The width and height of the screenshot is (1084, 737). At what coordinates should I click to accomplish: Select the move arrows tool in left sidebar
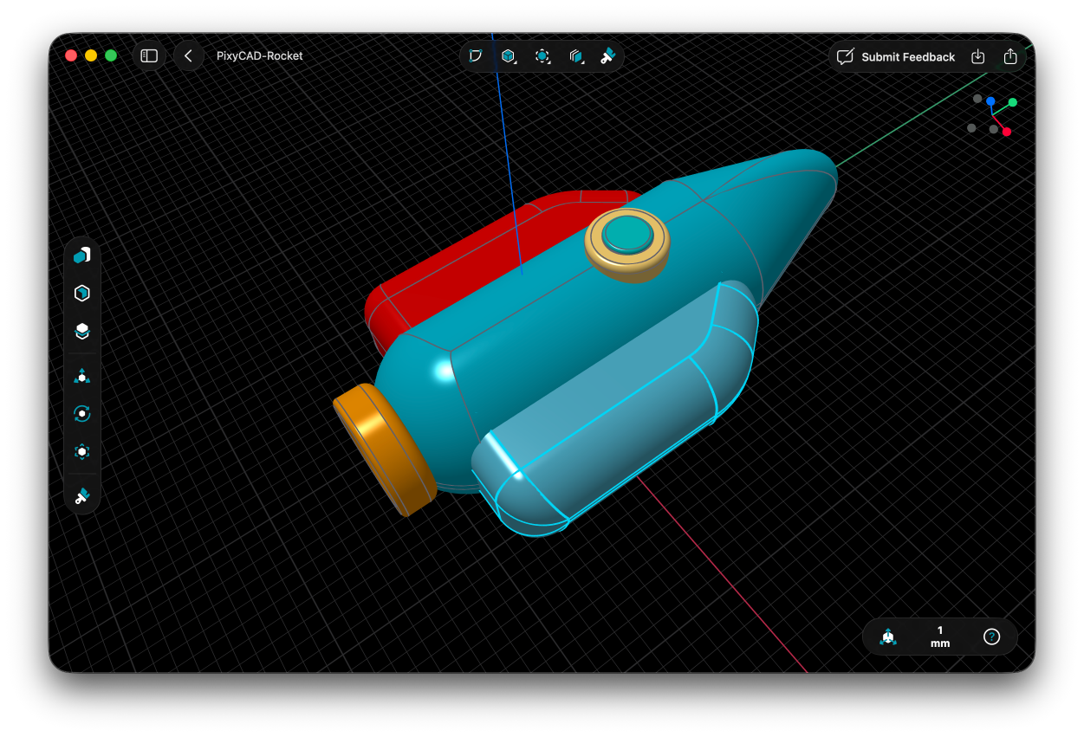(x=81, y=376)
